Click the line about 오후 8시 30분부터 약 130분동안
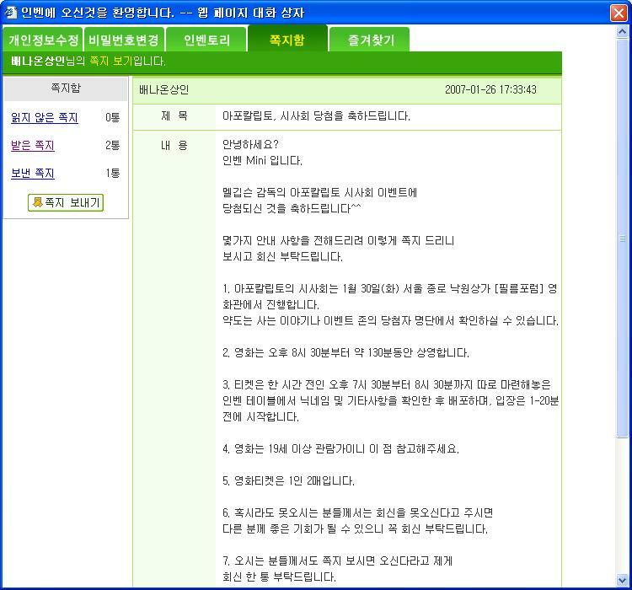The image size is (632, 590). 345,353
